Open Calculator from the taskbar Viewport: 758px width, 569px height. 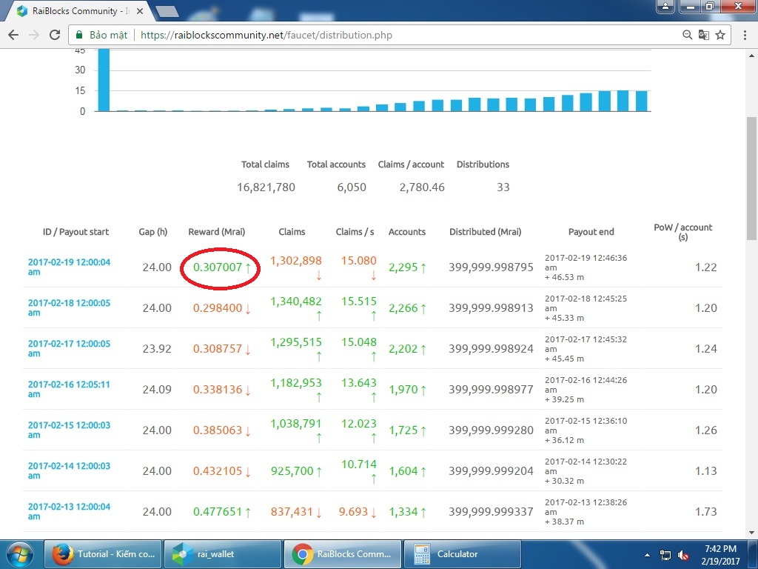click(462, 554)
